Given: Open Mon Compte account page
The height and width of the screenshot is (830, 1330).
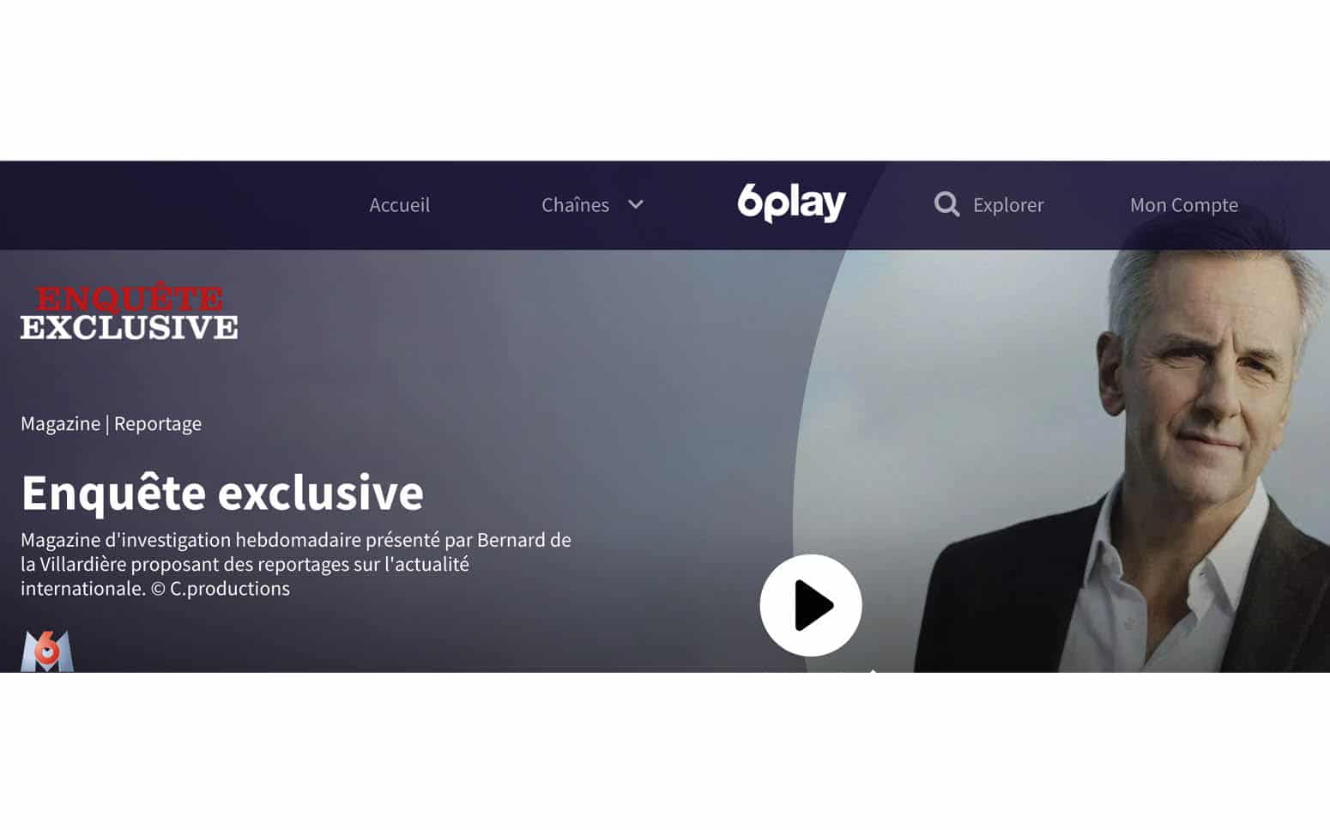Looking at the screenshot, I should point(1184,204).
